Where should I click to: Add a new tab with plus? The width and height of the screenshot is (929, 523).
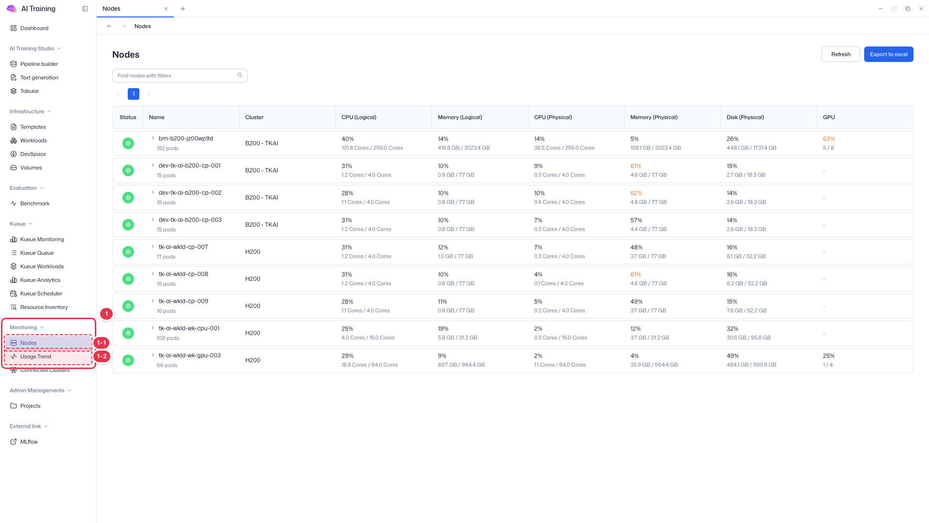[x=183, y=9]
